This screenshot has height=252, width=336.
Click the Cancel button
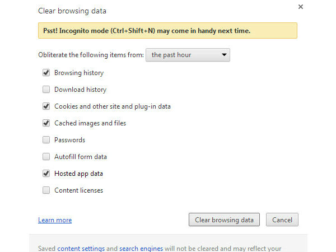282,220
